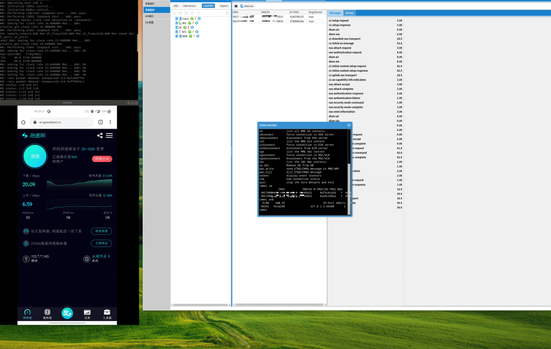The image size is (551, 349).
Task: Open the 工具箱 toolbox icon
Action: tap(107, 313)
